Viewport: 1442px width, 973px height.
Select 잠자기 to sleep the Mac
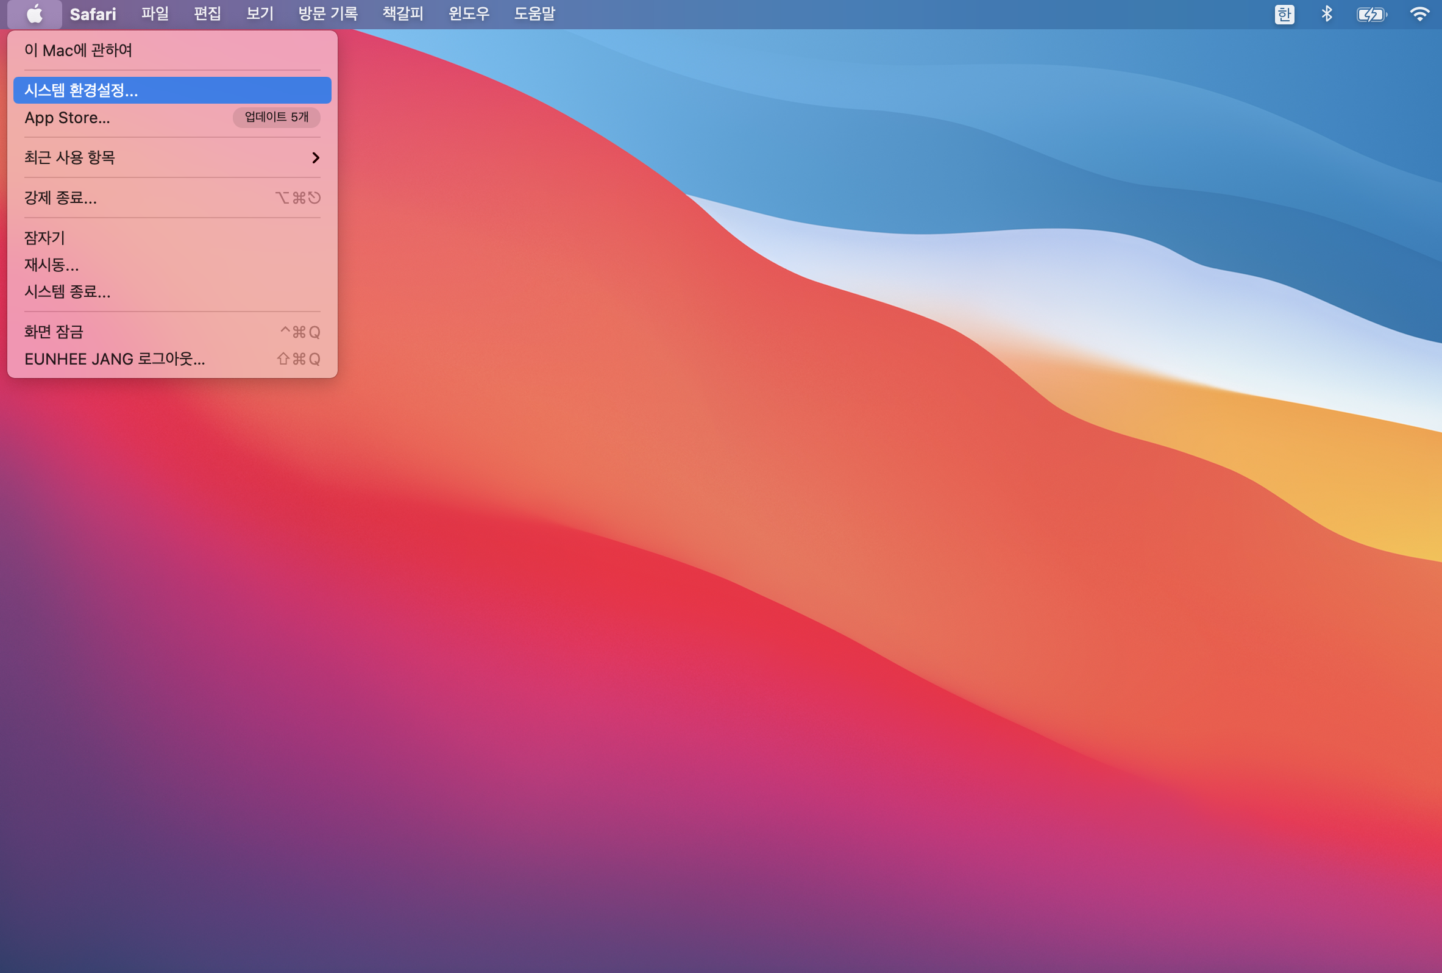[44, 238]
